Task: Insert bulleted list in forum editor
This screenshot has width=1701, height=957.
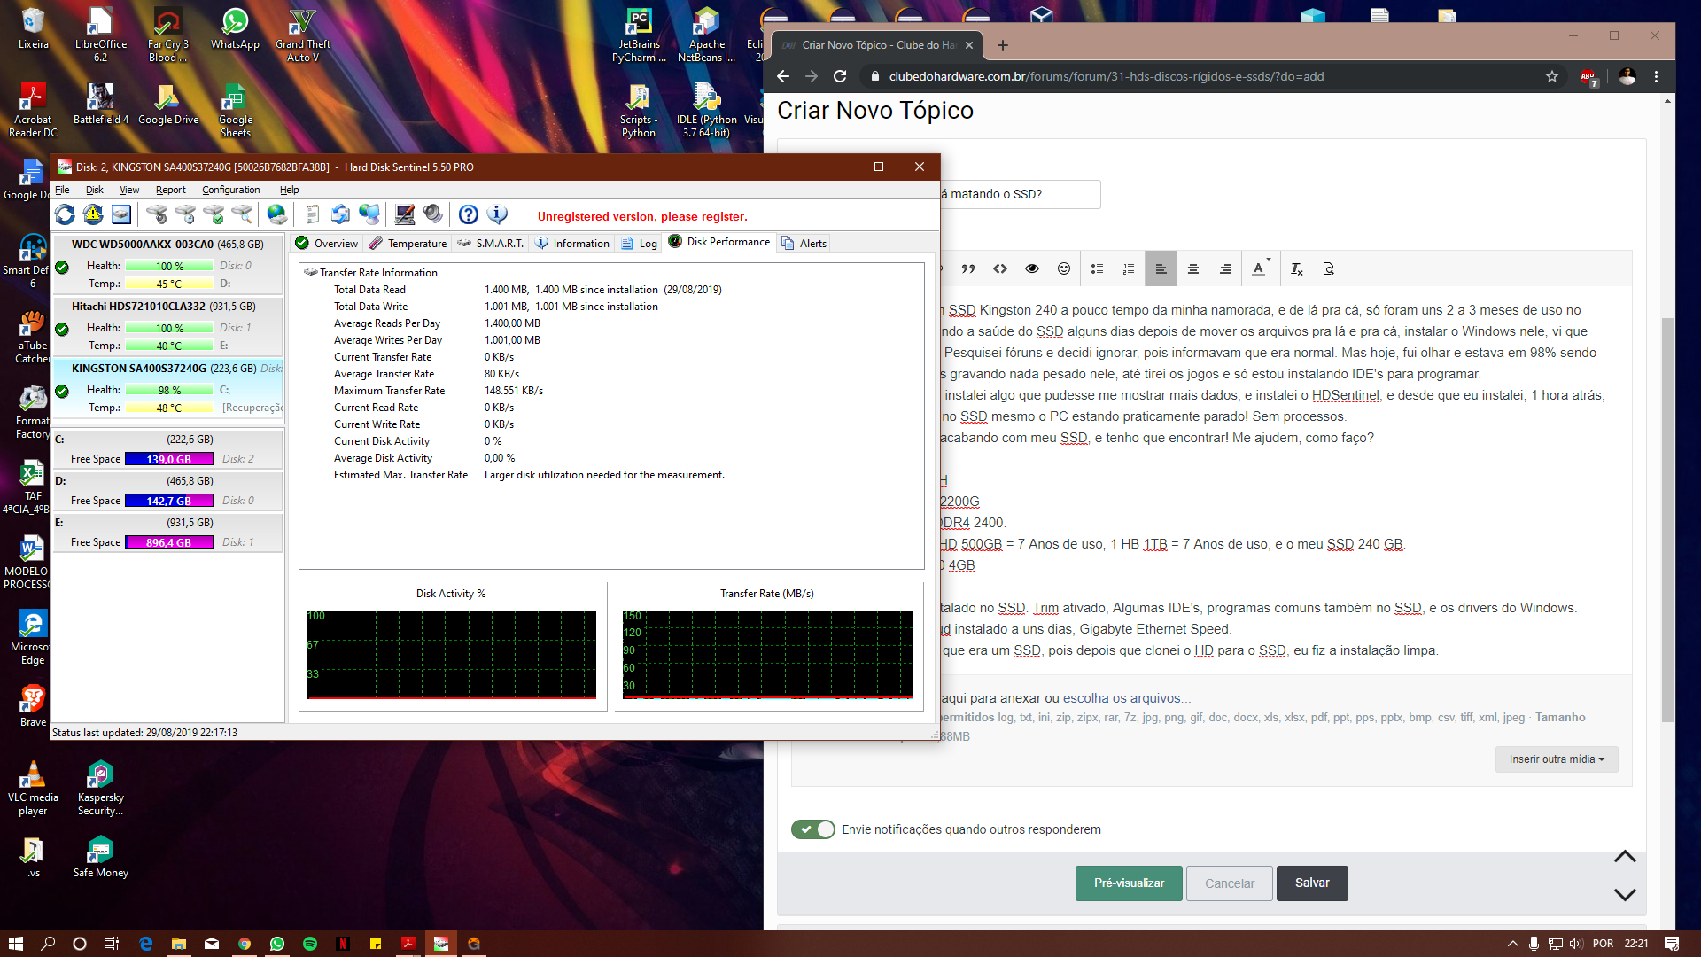Action: click(x=1097, y=268)
